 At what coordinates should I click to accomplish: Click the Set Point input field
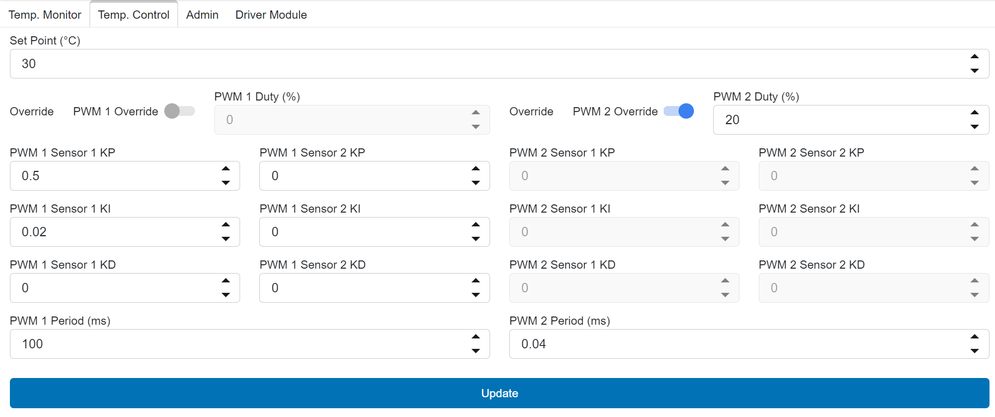(x=483, y=64)
